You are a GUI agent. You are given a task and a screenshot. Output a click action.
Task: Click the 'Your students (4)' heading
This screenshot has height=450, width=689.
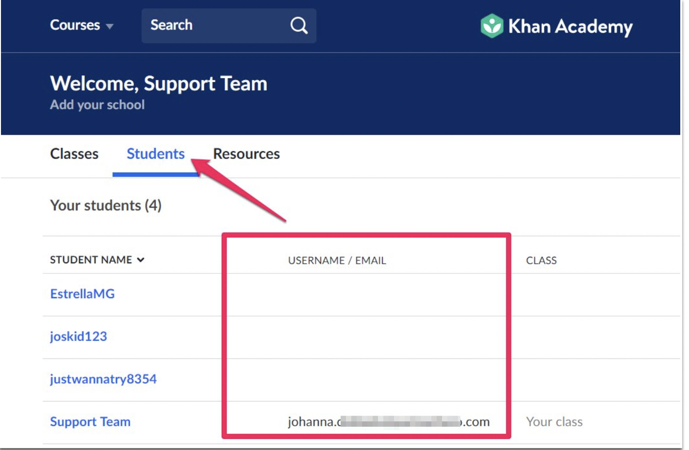pyautogui.click(x=106, y=206)
